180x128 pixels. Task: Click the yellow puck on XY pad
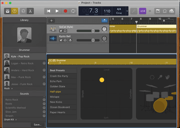pyautogui.click(x=102, y=80)
